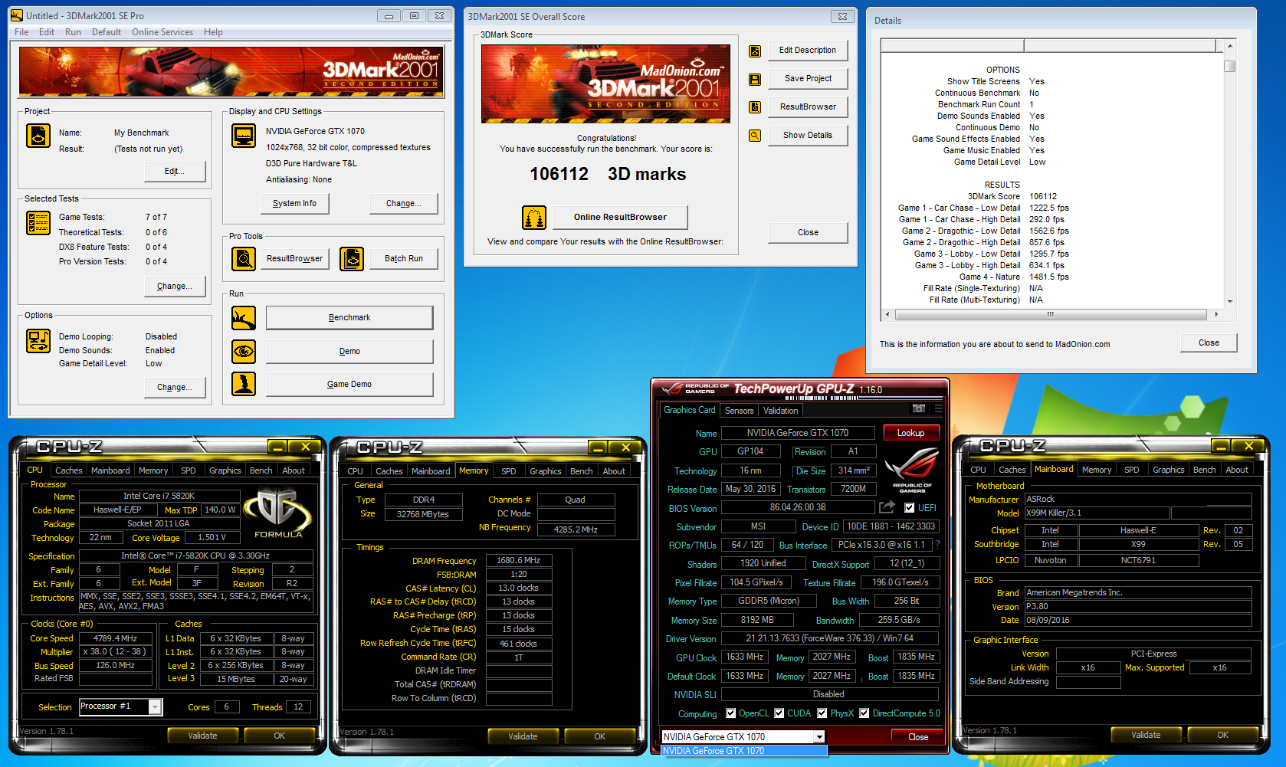Image resolution: width=1286 pixels, height=767 pixels.
Task: Click the eye icon next to Demo
Action: tap(244, 351)
